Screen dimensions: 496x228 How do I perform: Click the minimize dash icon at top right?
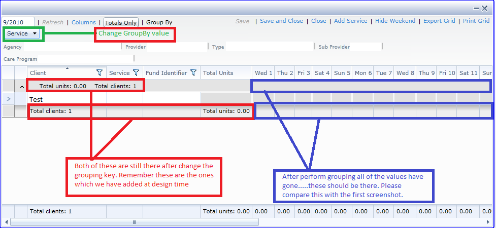coord(476,9)
